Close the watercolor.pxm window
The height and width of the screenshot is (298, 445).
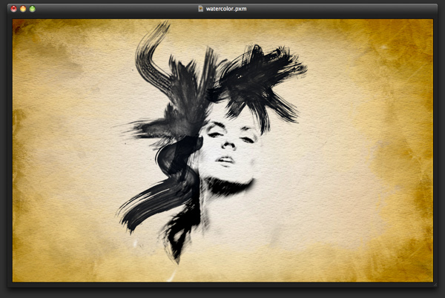click(x=13, y=9)
